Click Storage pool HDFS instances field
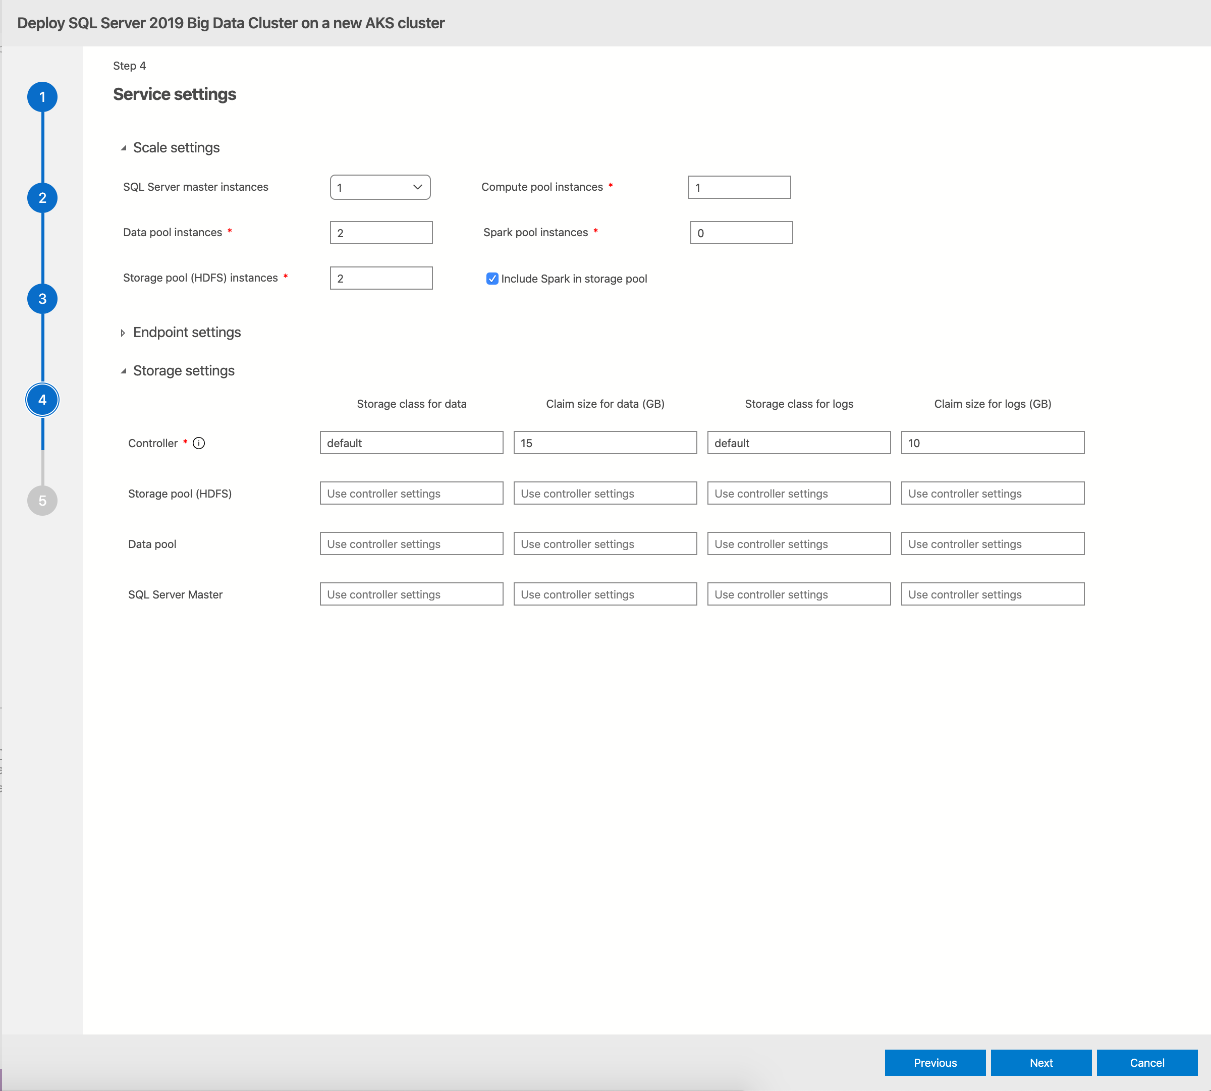 (x=380, y=278)
